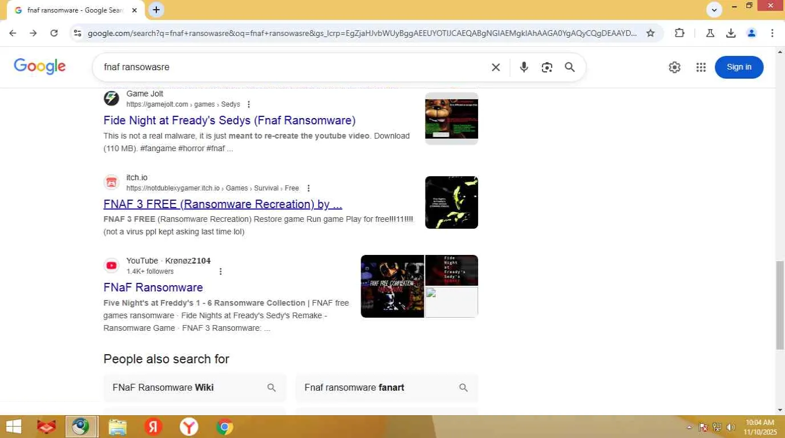Focus the Chrome address bar URL
Image resolution: width=785 pixels, height=438 pixels.
point(362,33)
